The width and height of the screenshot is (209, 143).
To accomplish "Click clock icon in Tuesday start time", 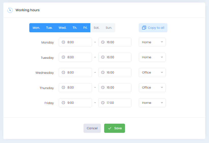I will click(x=63, y=57).
